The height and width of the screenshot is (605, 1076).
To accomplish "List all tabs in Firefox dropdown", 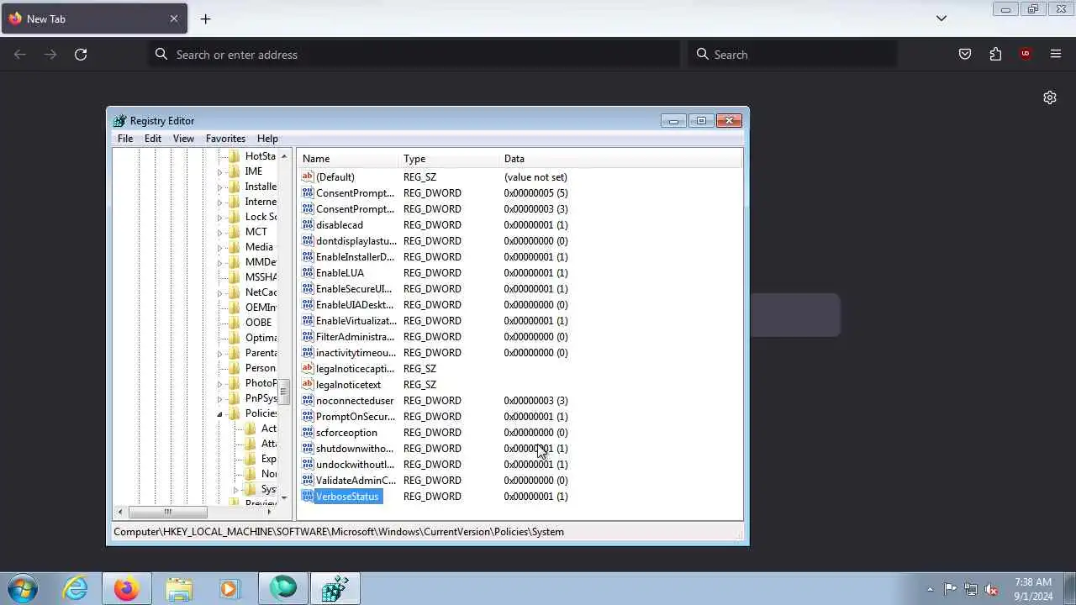I will click(941, 18).
